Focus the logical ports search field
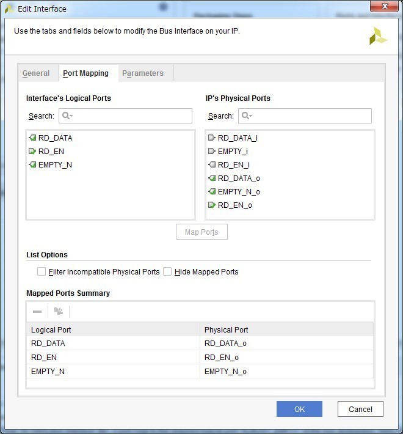Viewport: 403px width, 434px height. 126,116
